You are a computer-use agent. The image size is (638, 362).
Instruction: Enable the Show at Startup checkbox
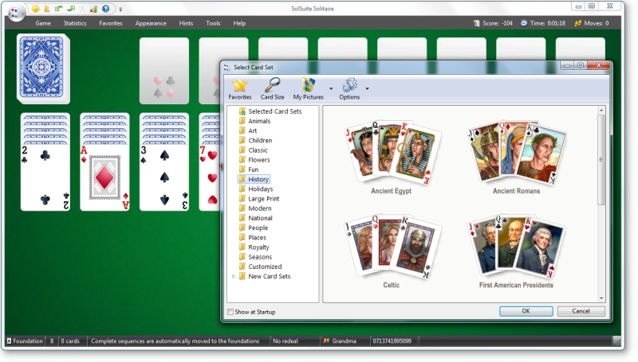tap(230, 312)
